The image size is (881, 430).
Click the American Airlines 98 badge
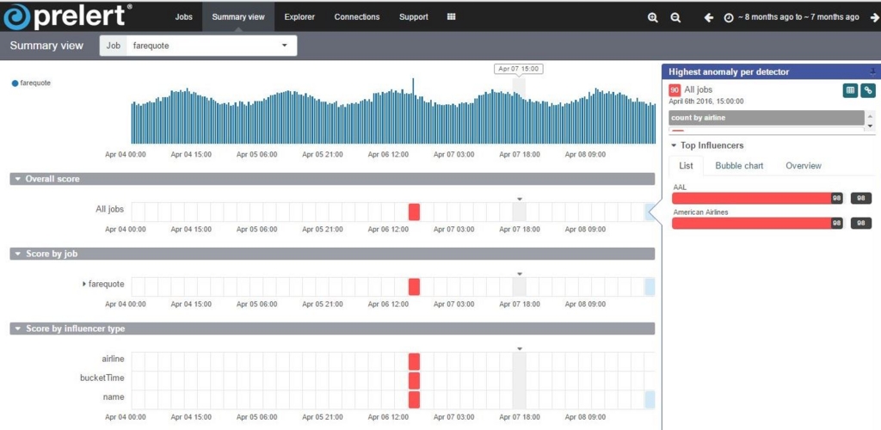click(x=860, y=223)
